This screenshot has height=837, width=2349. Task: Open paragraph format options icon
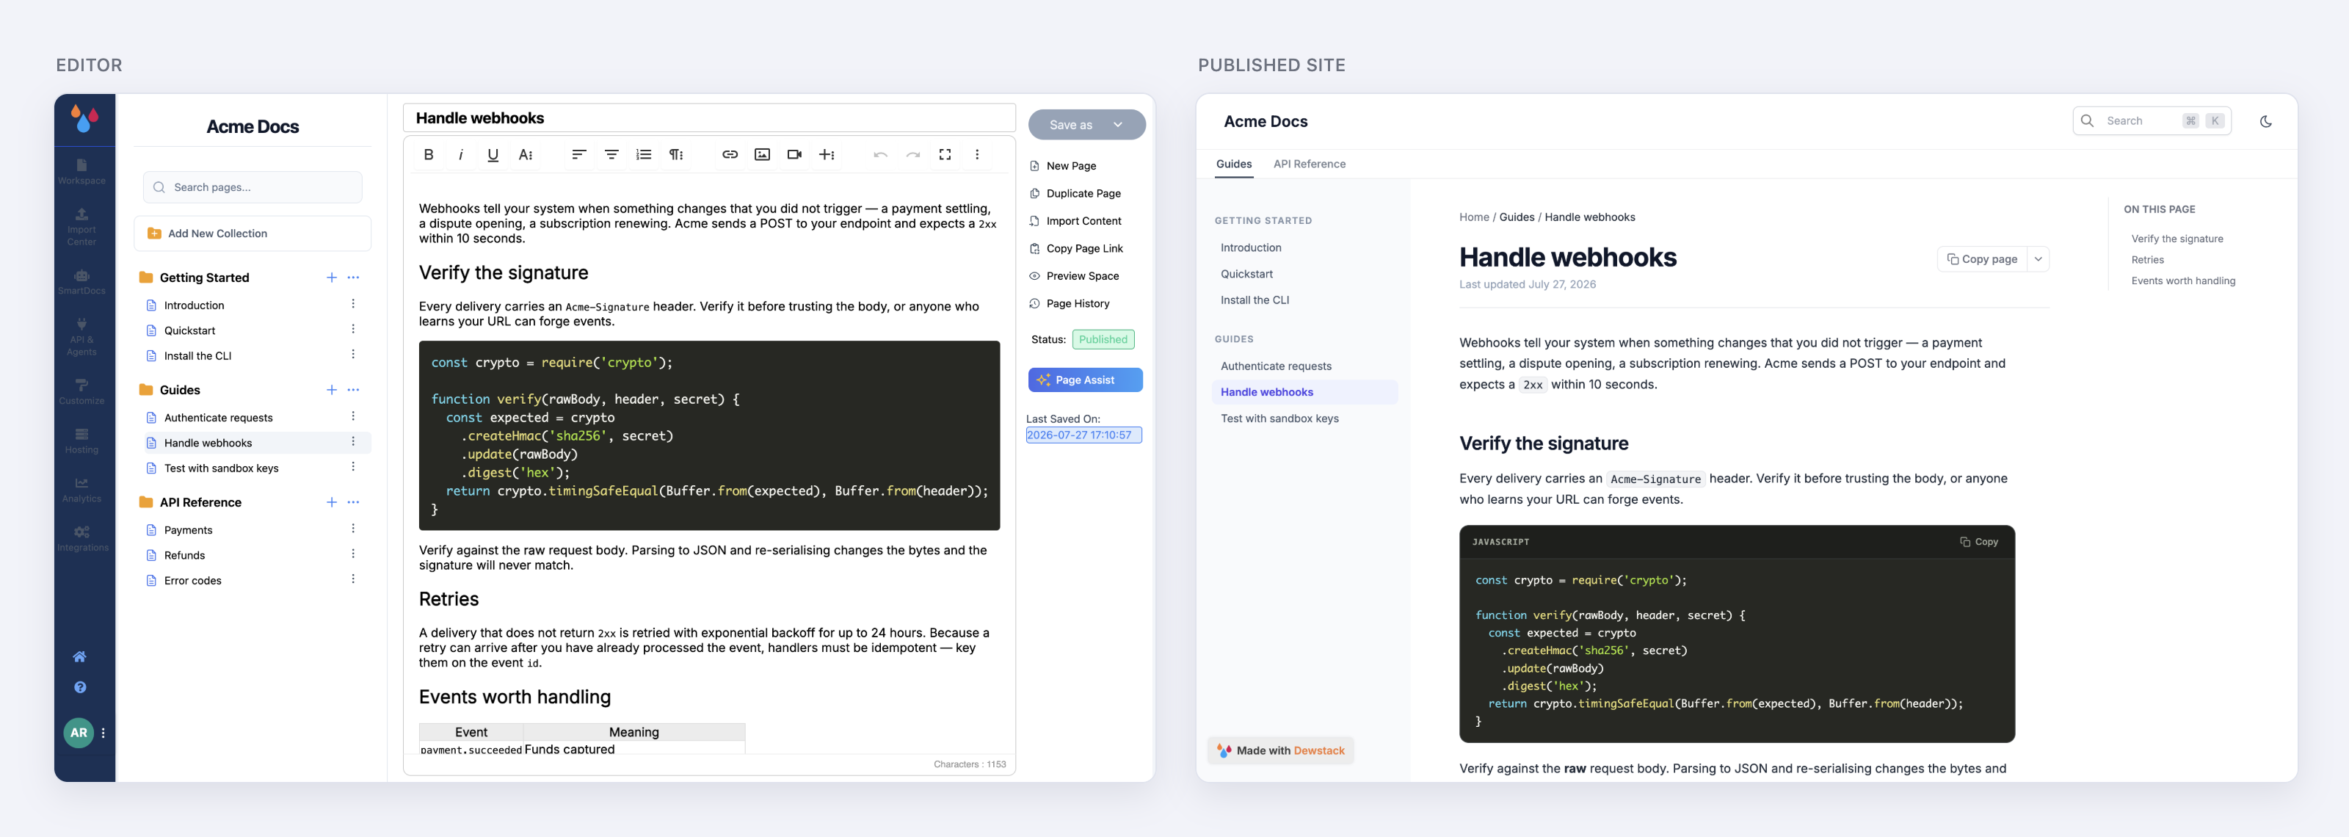(x=675, y=155)
